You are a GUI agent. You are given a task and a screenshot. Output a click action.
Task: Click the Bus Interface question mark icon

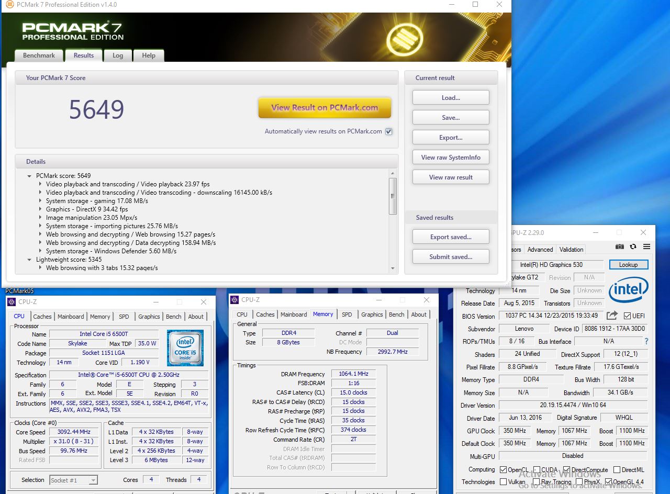[646, 341]
